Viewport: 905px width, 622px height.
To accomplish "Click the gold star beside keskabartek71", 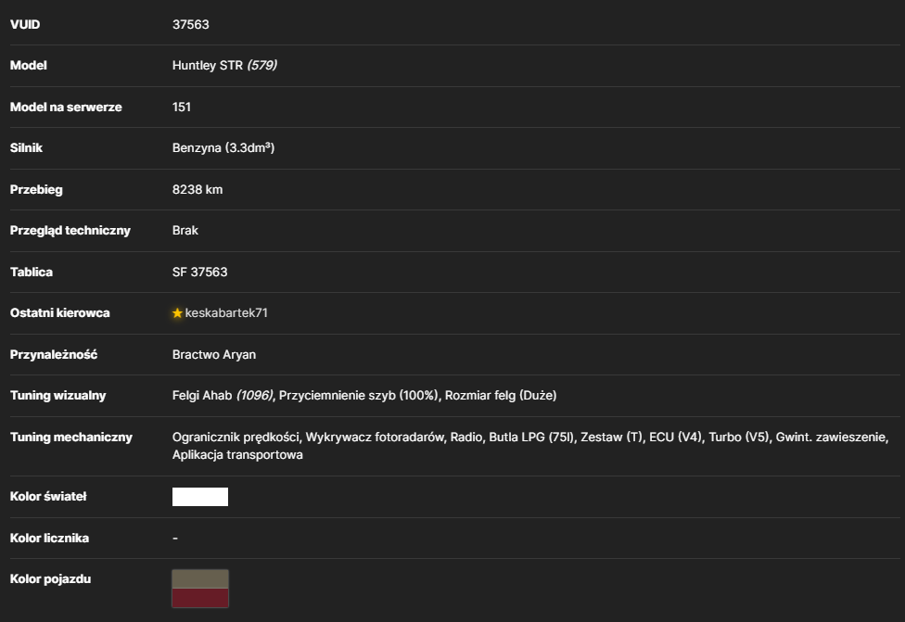I will (177, 313).
